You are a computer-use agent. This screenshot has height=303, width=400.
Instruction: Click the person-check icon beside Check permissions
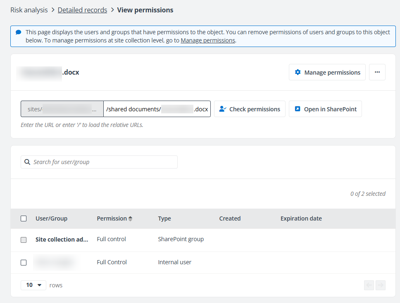pos(222,109)
